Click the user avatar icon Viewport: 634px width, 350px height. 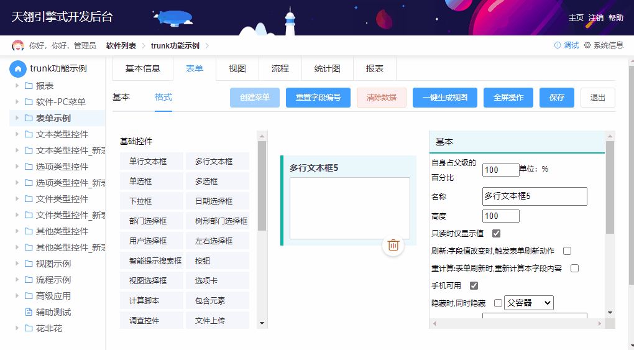pyautogui.click(x=18, y=45)
